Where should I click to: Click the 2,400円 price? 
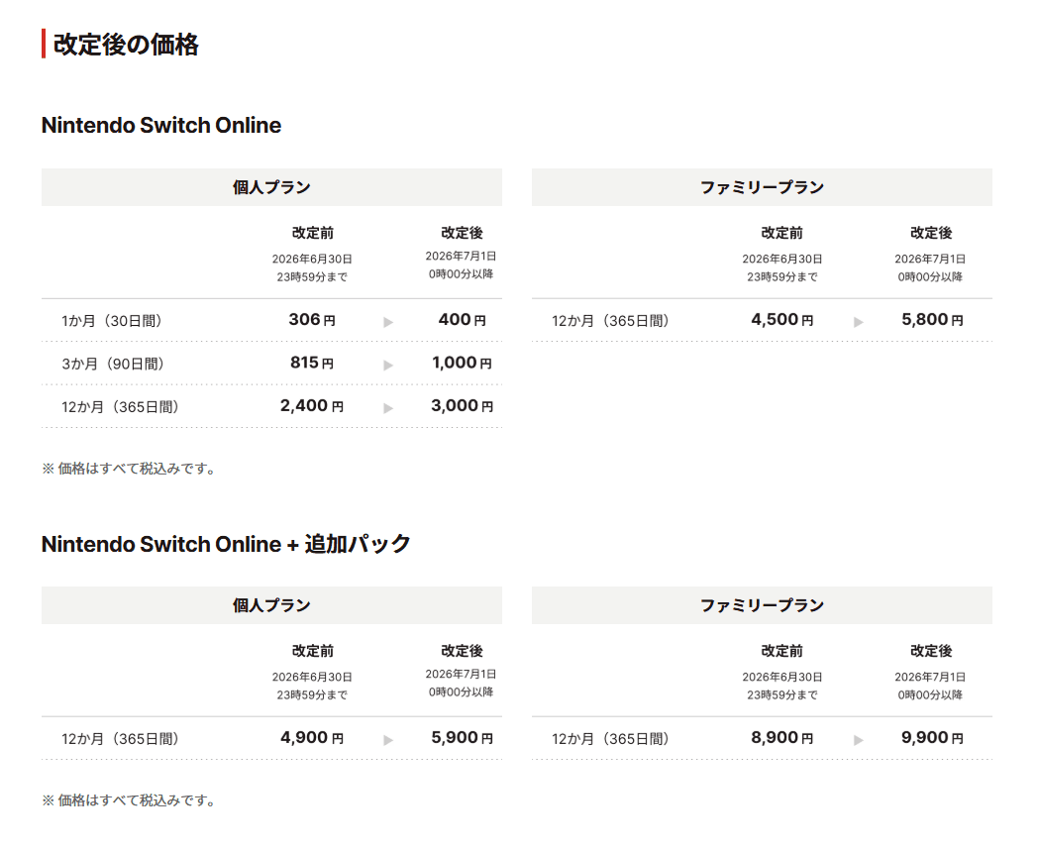[x=312, y=406]
